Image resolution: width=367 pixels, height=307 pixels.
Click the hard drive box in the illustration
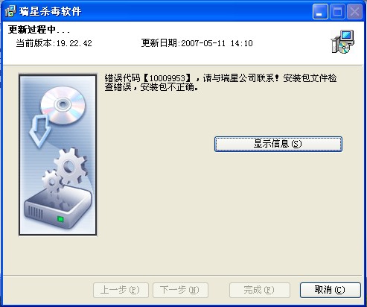coord(58,210)
